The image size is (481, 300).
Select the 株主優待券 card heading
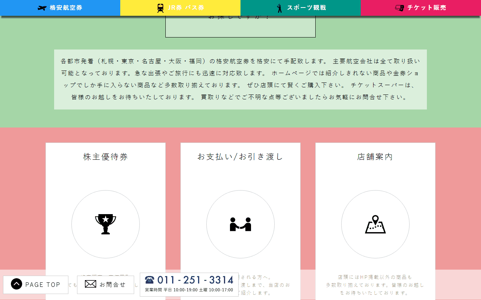pos(106,157)
